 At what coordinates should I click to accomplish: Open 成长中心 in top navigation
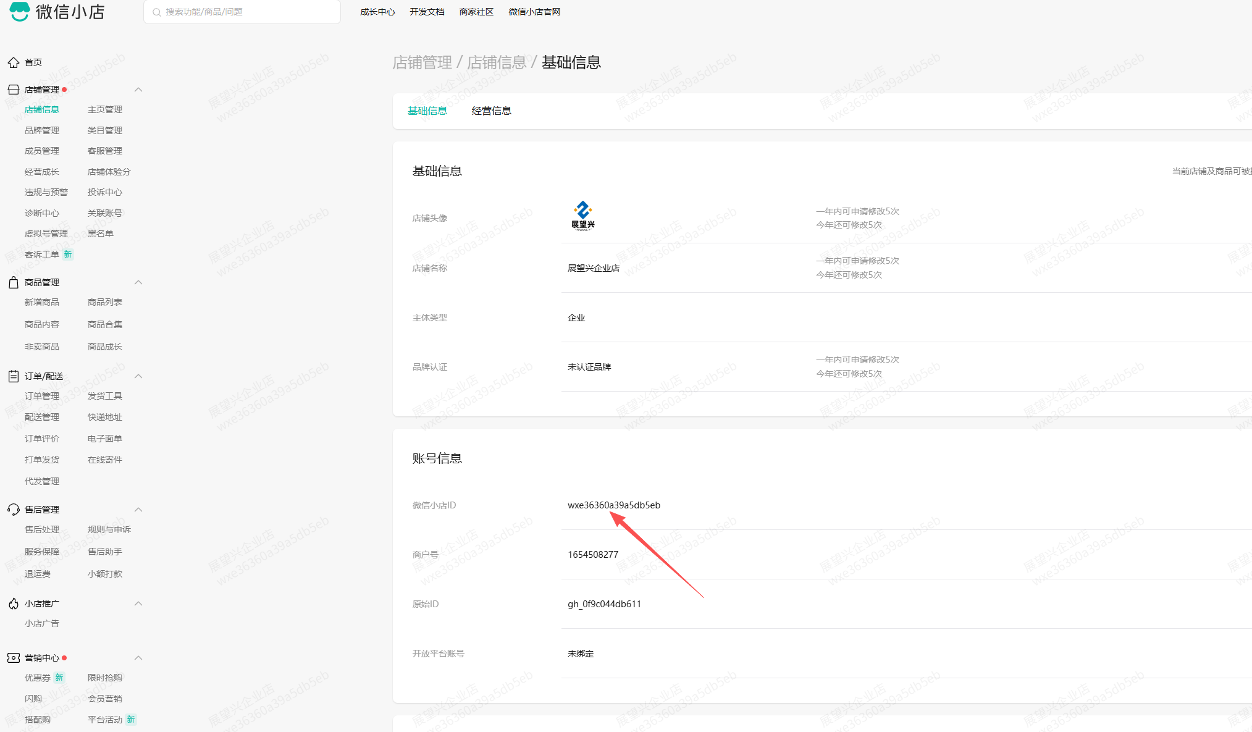(377, 12)
